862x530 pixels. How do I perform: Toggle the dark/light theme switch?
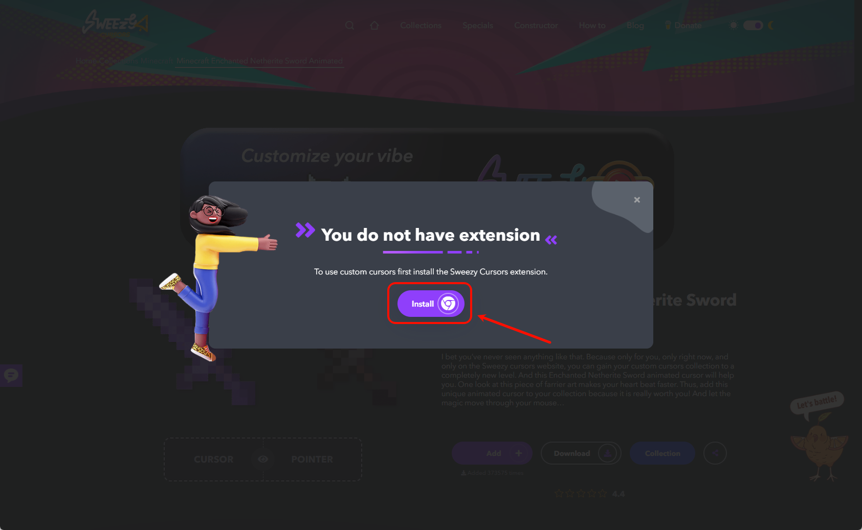753,26
